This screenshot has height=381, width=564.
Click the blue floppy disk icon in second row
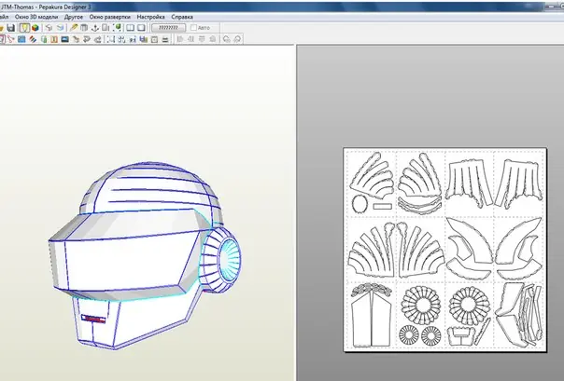point(144,39)
